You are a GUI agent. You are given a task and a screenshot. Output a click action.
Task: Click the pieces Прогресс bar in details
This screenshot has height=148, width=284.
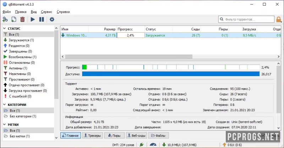tap(171, 67)
